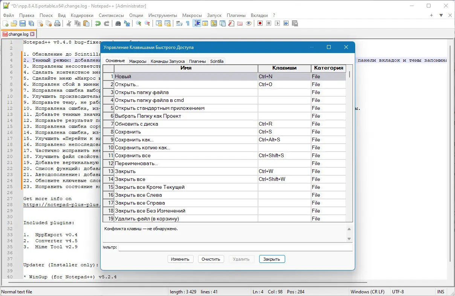
Task: Open the Синтаксисы menu
Action: click(111, 15)
